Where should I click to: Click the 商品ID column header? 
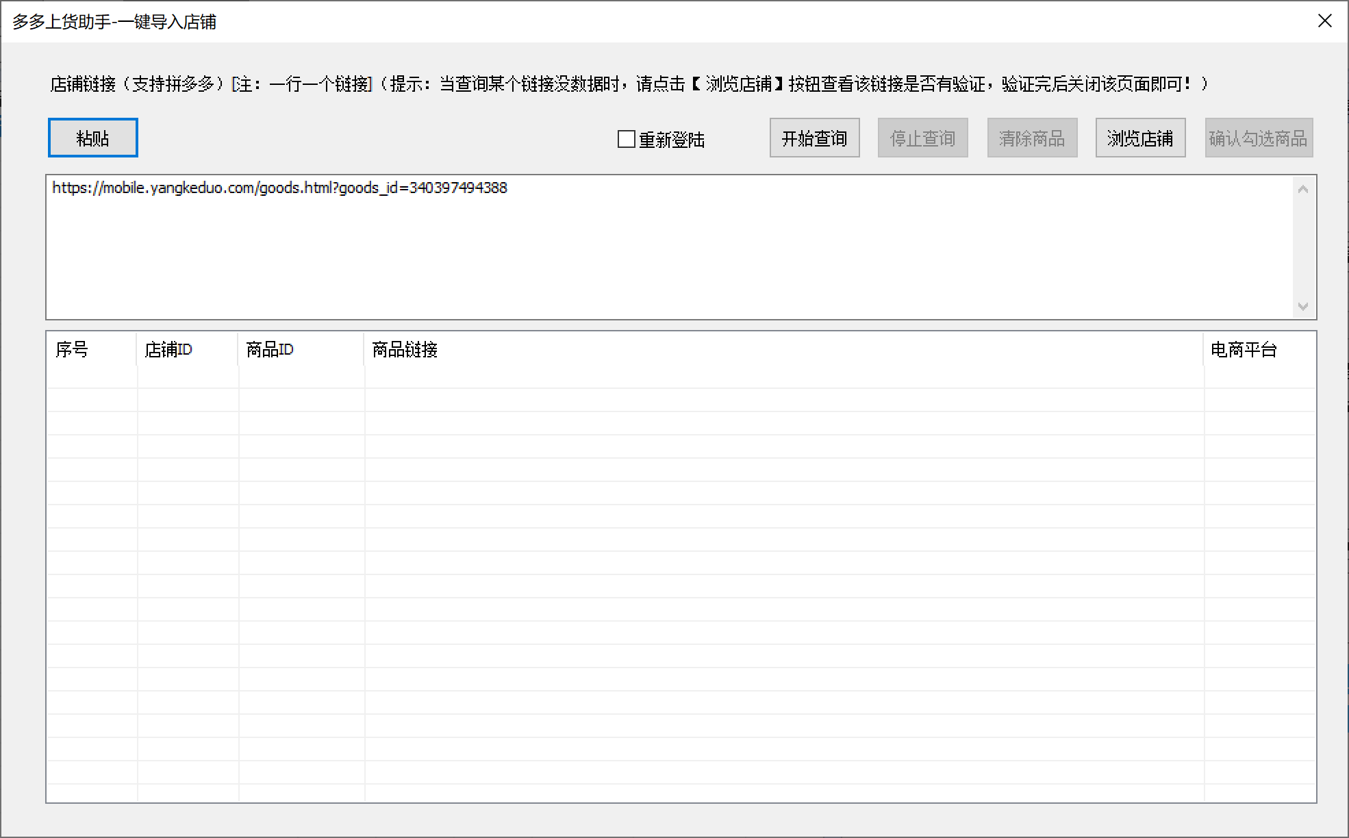pyautogui.click(x=270, y=350)
